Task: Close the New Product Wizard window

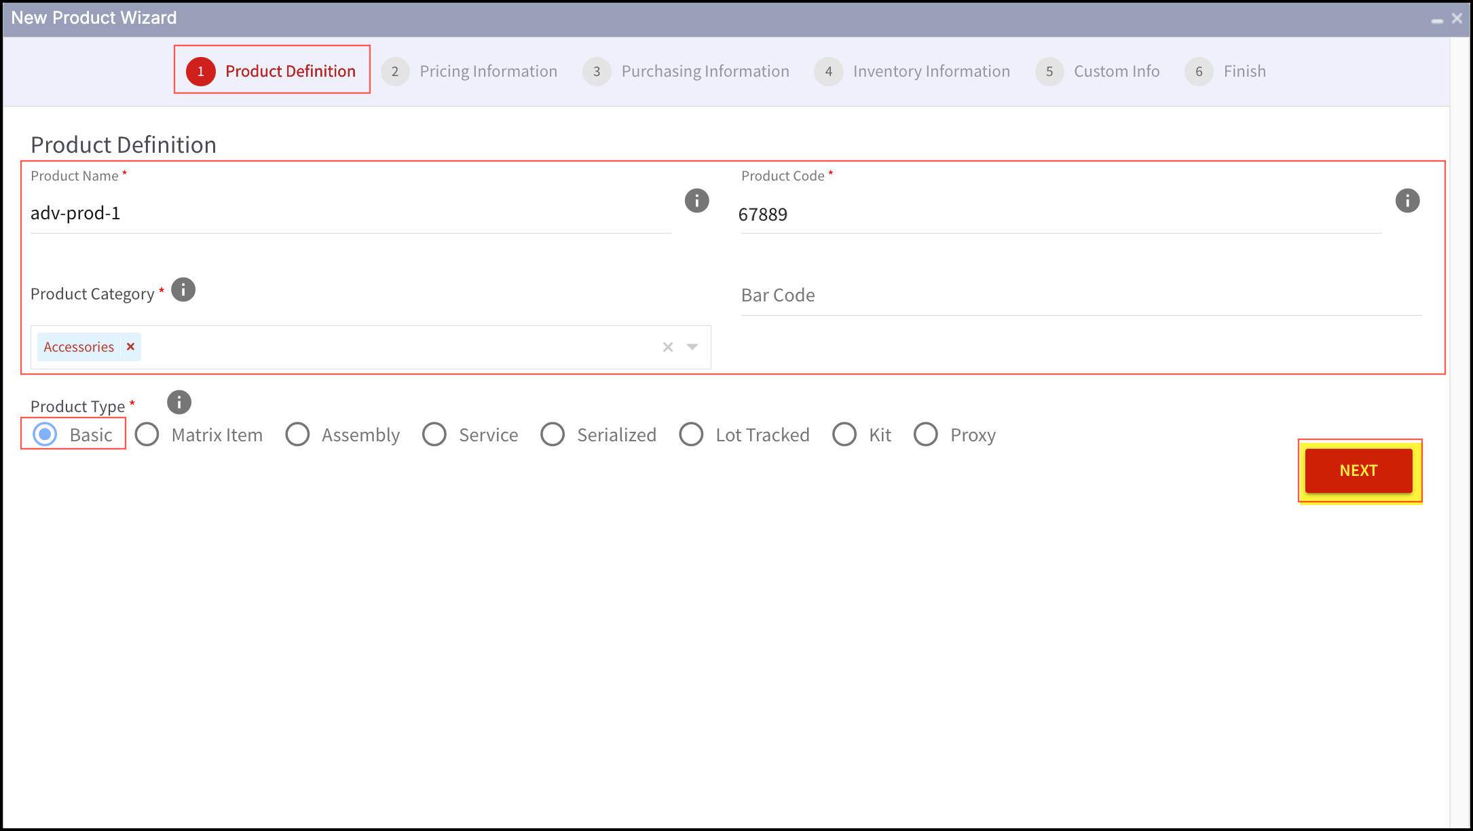Action: 1457,18
